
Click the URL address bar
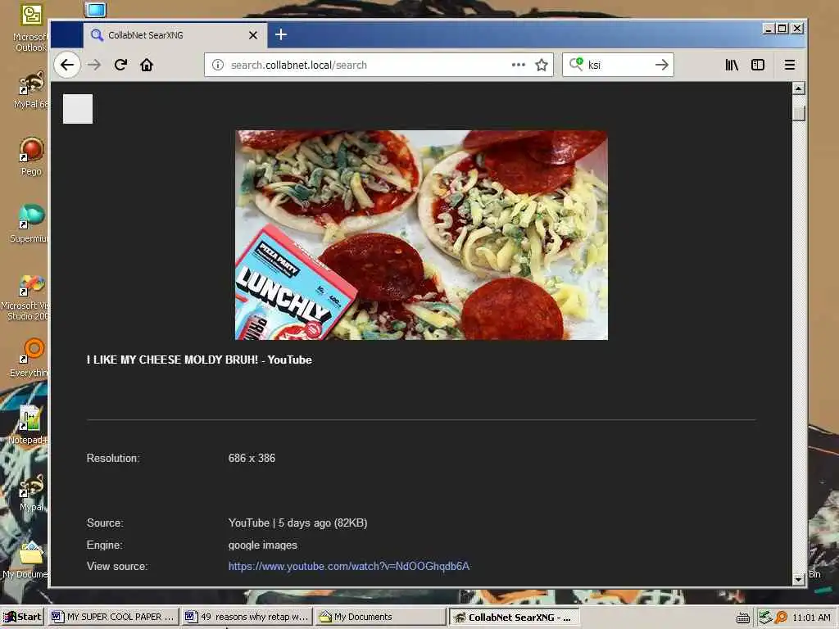[379, 65]
